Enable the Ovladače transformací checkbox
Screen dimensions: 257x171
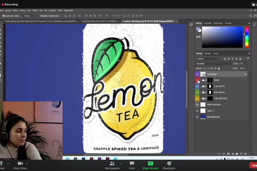pos(38,16)
